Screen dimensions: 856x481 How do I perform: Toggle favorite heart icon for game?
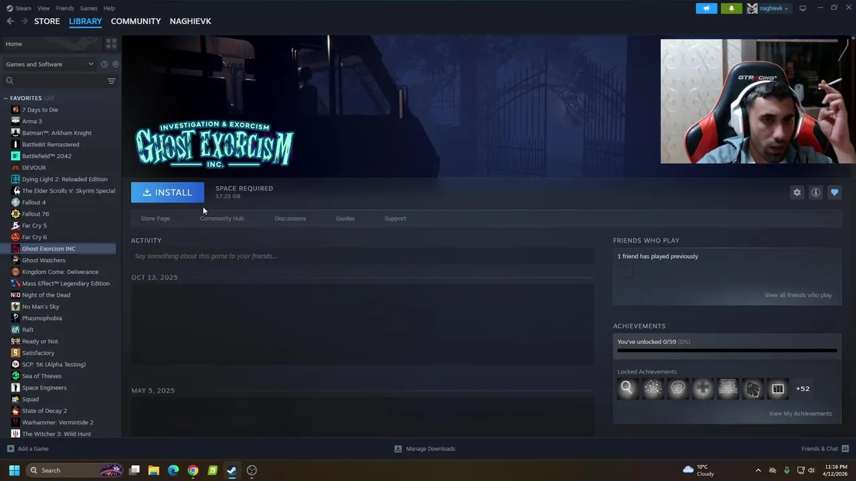(x=835, y=192)
